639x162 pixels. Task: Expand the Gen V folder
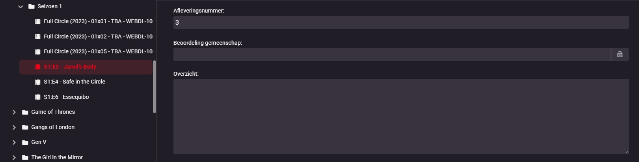pos(14,142)
